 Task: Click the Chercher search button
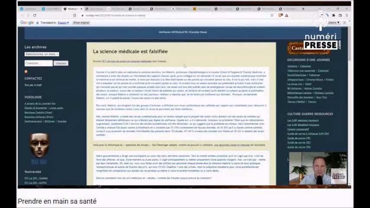(x=61, y=63)
